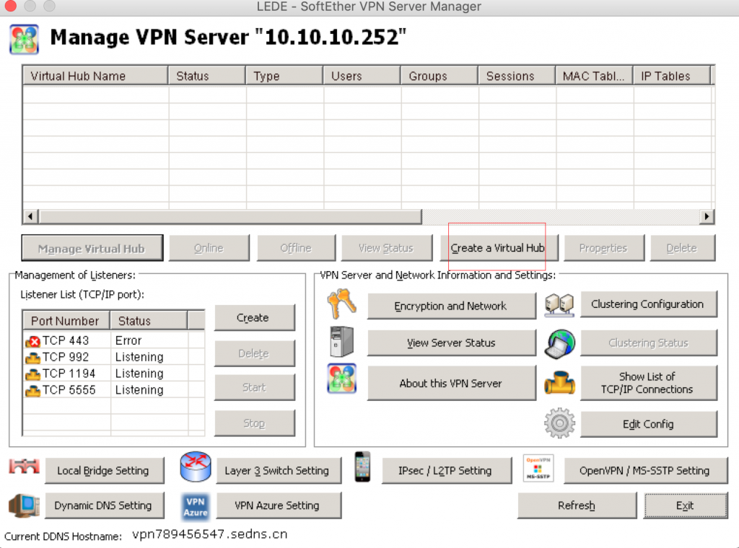Select the TCP 5555 listener icon

tap(32, 391)
